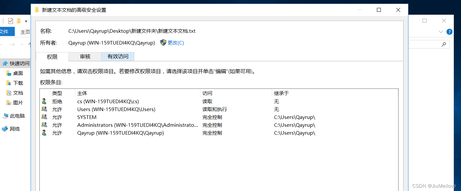Screen dimensions: 461x191
Task: Click the 桌面 folder icon in sidebar
Action: [x=9, y=73]
